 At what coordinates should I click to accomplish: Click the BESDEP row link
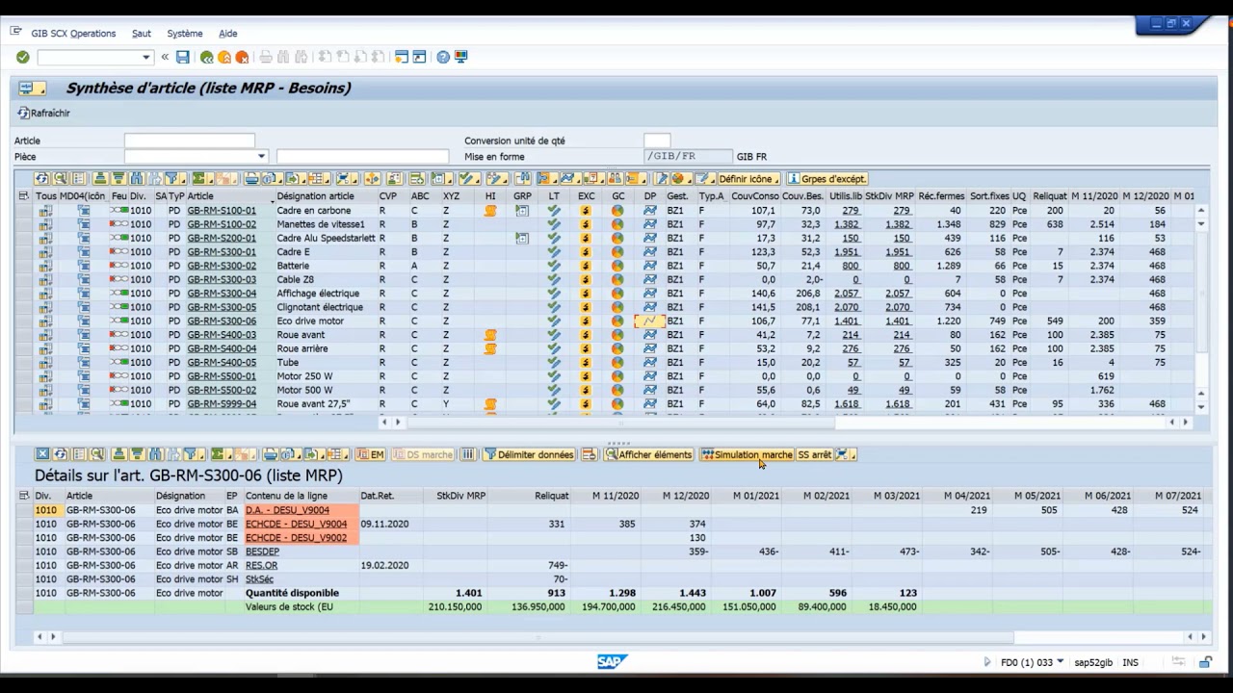(x=262, y=552)
